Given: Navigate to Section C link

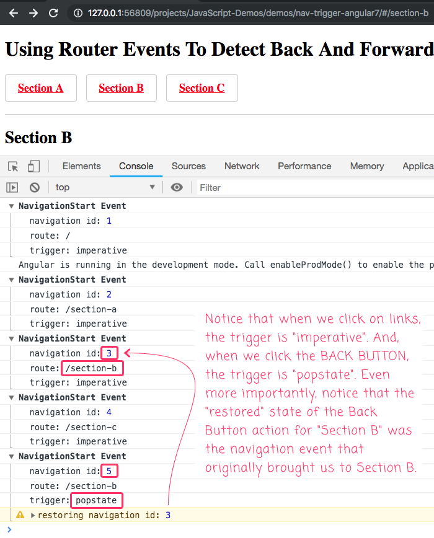Looking at the screenshot, I should (x=201, y=88).
